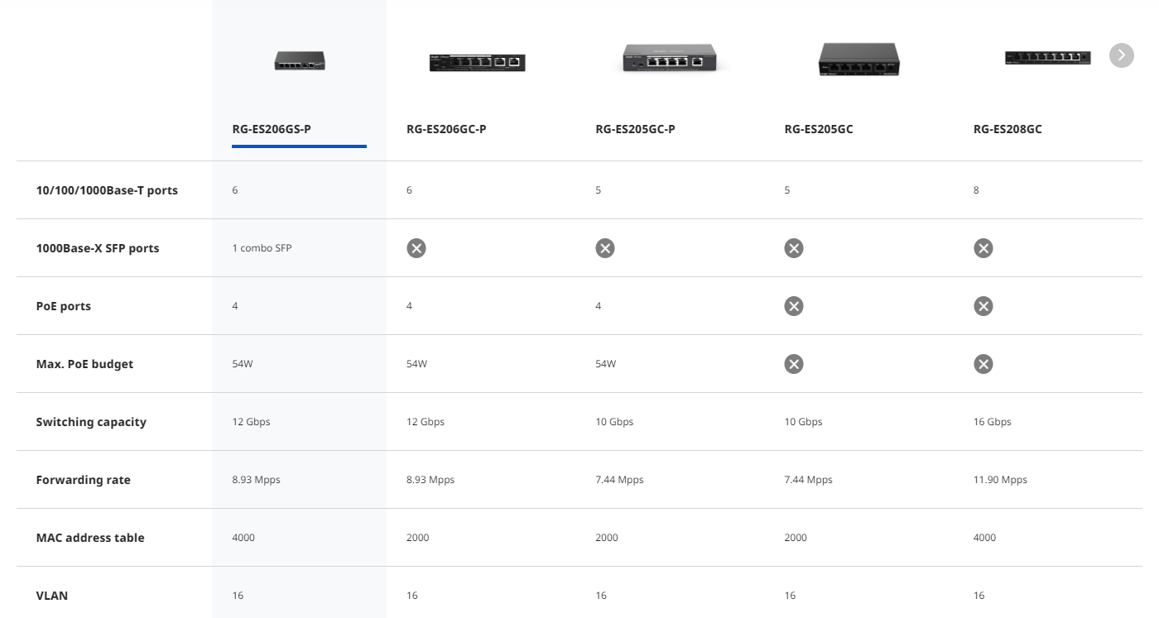The image size is (1159, 618).
Task: Select the RG-ES205GC product name
Action: tap(819, 129)
